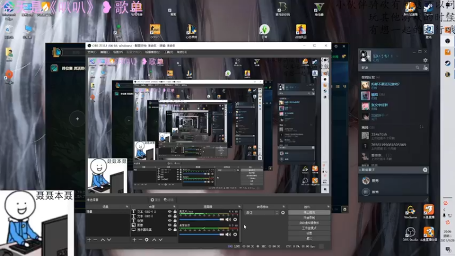Open the OBS View menu
This screenshot has height=256, width=455.
tap(118, 52)
